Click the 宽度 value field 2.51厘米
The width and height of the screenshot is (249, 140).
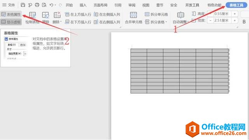223,21
